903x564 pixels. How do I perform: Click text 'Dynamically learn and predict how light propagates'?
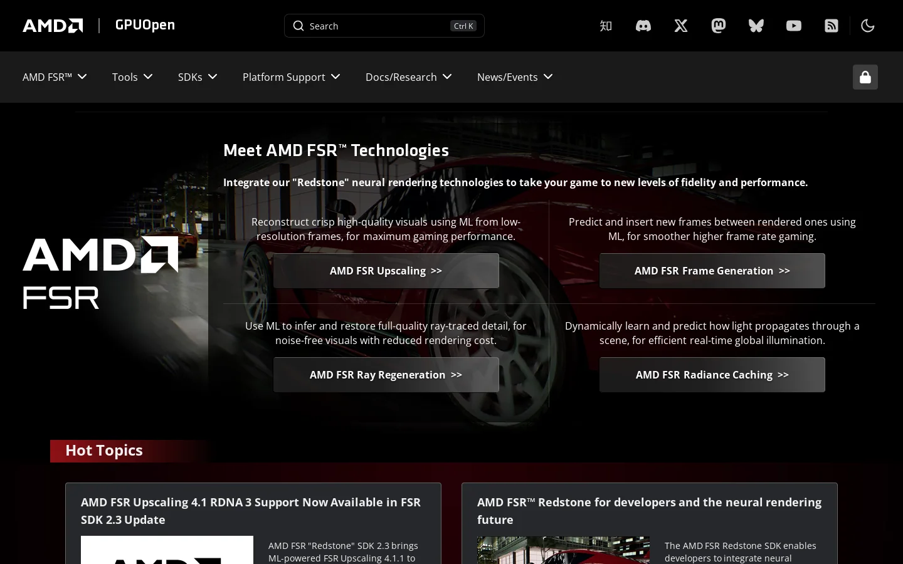[686, 326]
